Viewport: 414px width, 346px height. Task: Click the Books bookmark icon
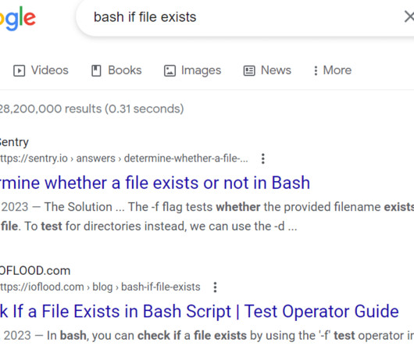point(96,71)
